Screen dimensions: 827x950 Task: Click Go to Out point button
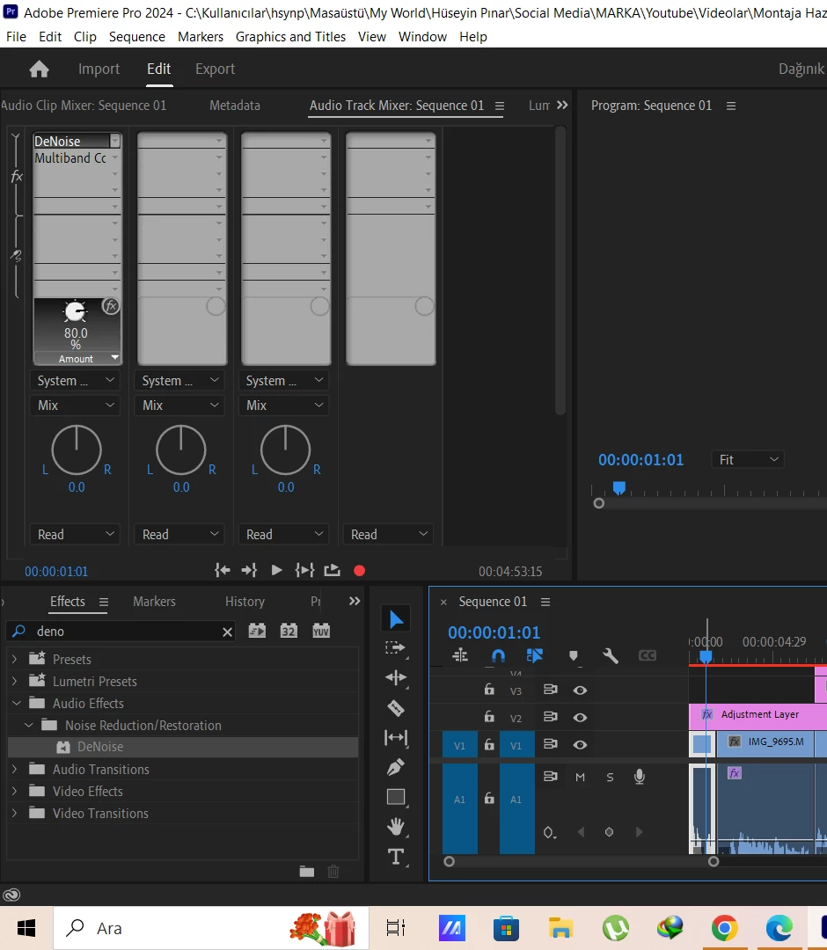[249, 570]
